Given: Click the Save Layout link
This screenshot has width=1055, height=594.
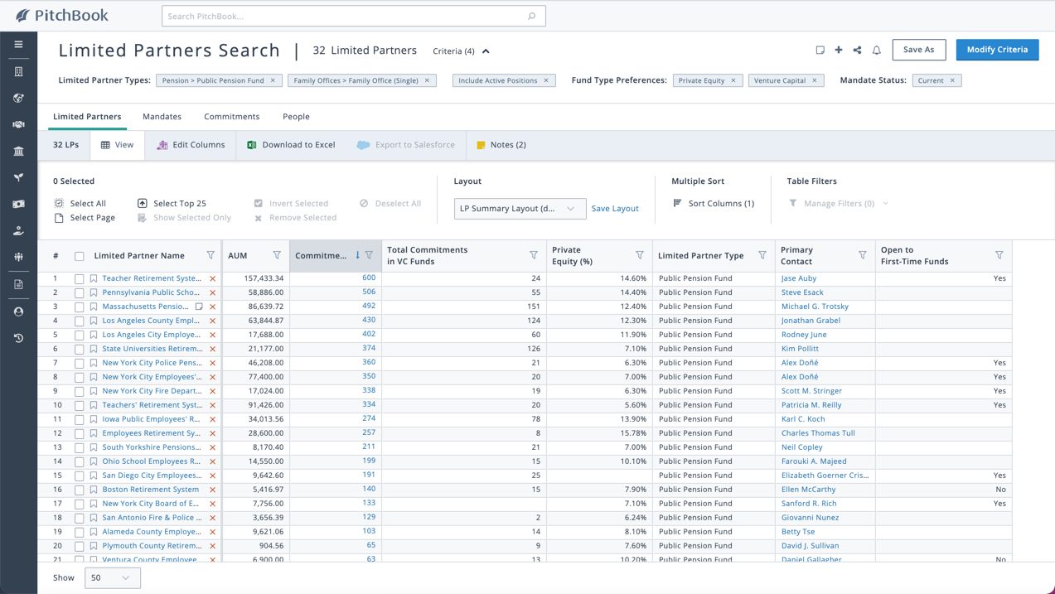Looking at the screenshot, I should point(615,209).
